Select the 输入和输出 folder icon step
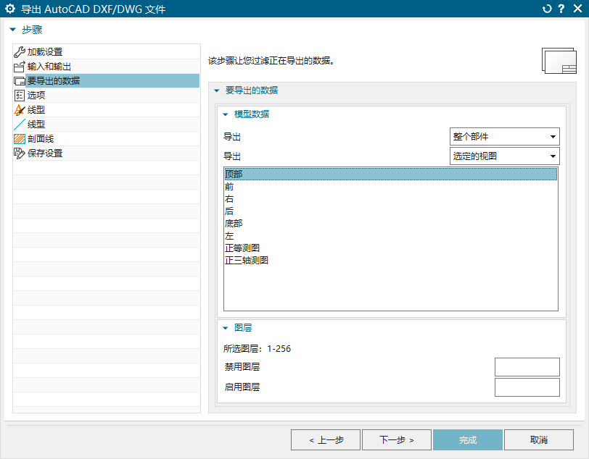 (x=20, y=66)
